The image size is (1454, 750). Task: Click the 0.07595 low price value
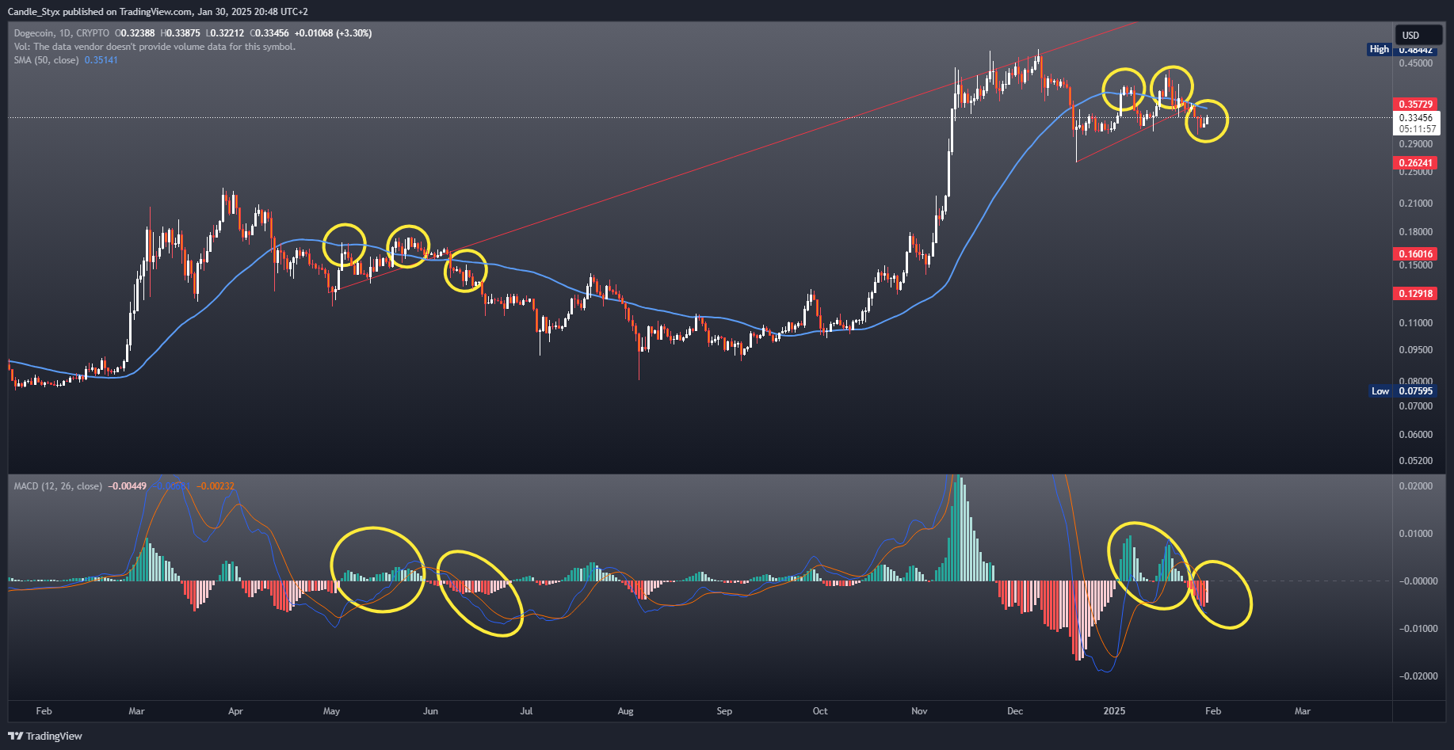pyautogui.click(x=1415, y=391)
